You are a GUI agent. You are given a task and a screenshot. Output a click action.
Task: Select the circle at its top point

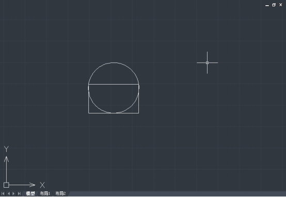[114, 62]
